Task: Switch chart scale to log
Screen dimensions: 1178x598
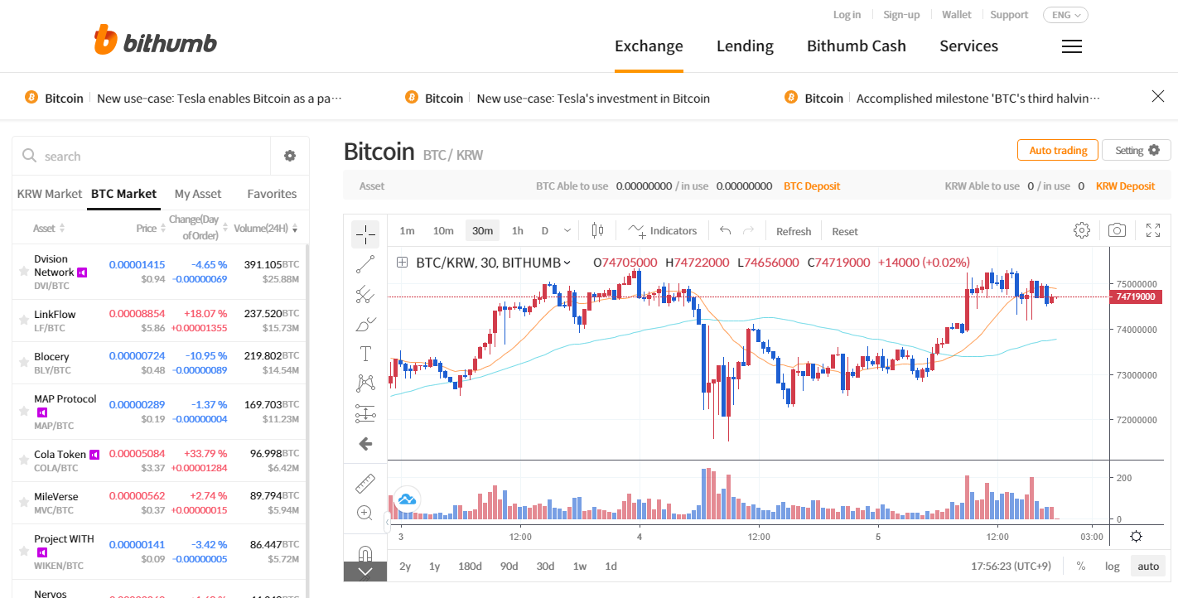Action: pos(1112,566)
